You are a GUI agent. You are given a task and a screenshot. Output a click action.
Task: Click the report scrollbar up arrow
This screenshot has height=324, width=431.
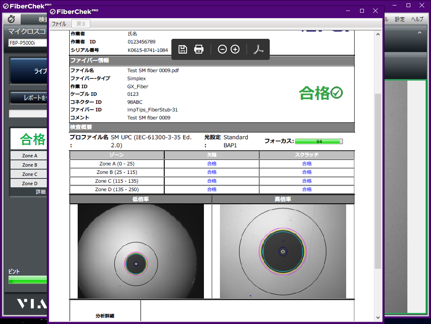(x=378, y=34)
